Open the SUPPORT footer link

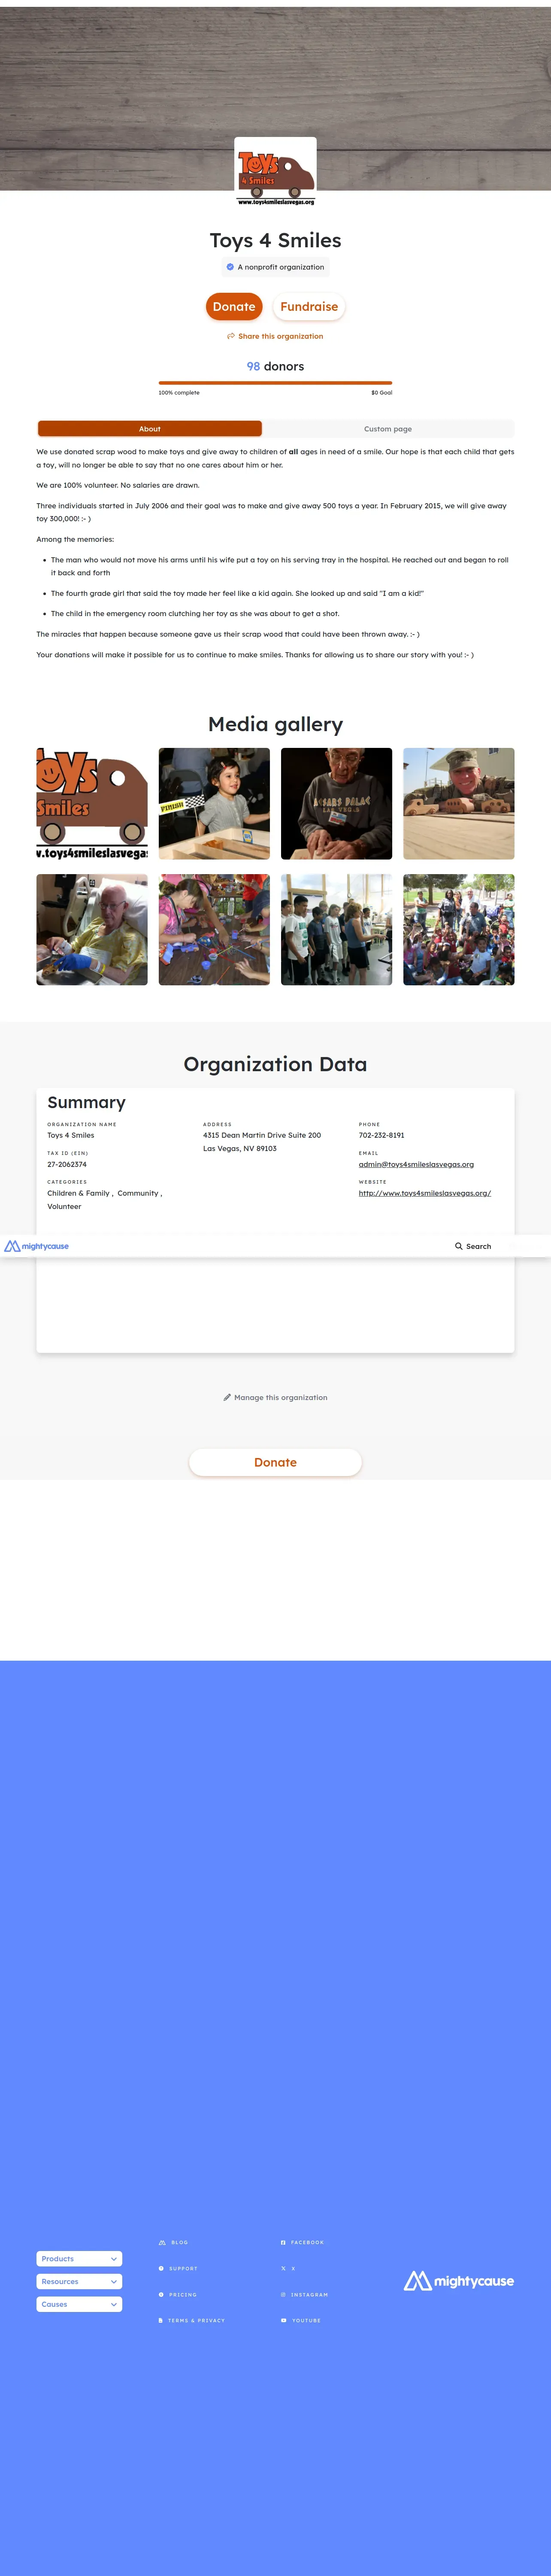click(x=183, y=2268)
